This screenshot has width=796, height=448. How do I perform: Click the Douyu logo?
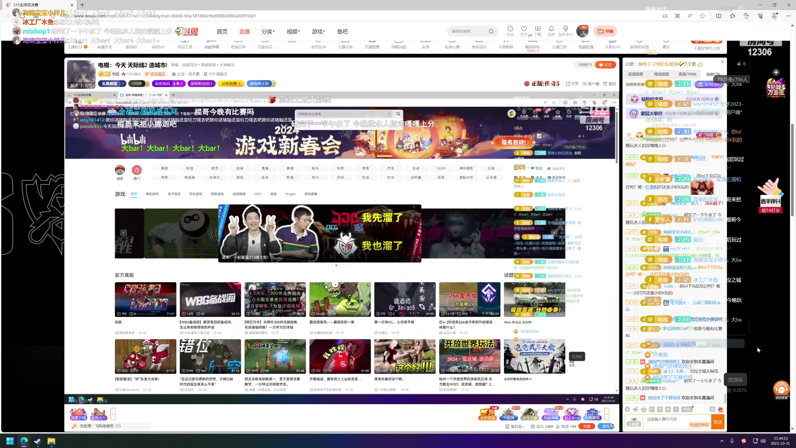(x=186, y=31)
